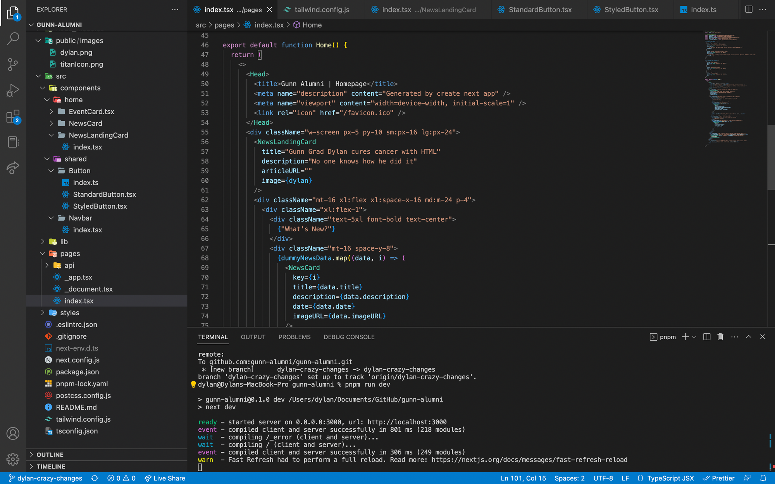Open the Explorer view in activity bar
Image resolution: width=775 pixels, height=484 pixels.
(x=13, y=13)
